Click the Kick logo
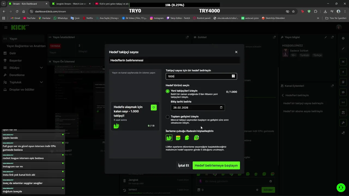The width and height of the screenshot is (349, 196). [20, 27]
